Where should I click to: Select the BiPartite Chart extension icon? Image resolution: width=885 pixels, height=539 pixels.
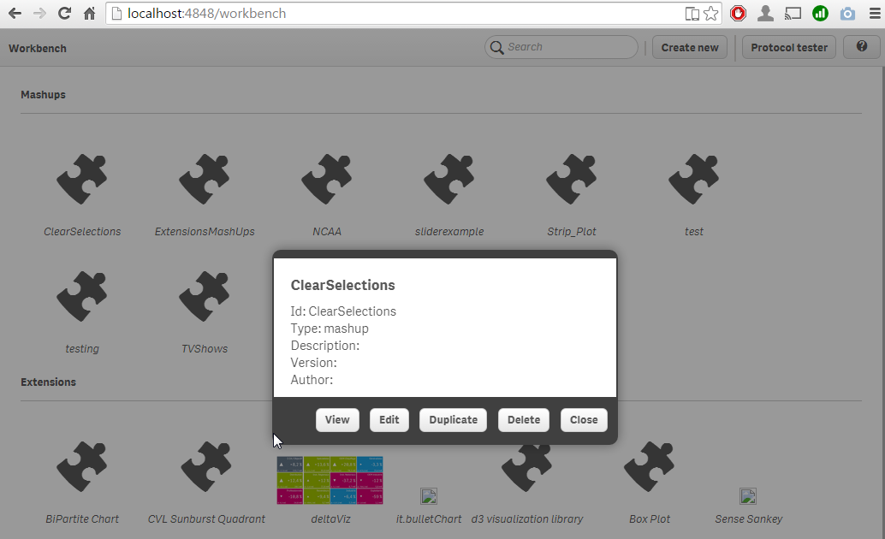point(82,467)
